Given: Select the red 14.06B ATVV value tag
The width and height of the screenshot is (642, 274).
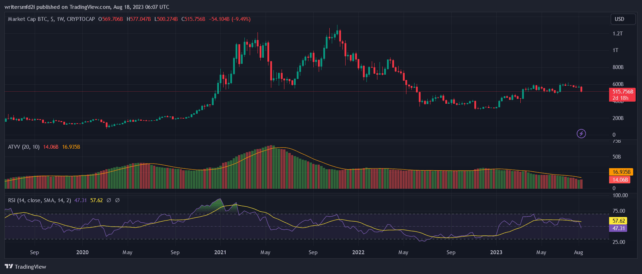Looking at the screenshot, I should pos(620,180).
